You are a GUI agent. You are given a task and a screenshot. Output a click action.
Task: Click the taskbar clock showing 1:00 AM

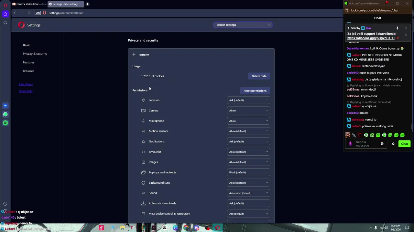(x=395, y=228)
